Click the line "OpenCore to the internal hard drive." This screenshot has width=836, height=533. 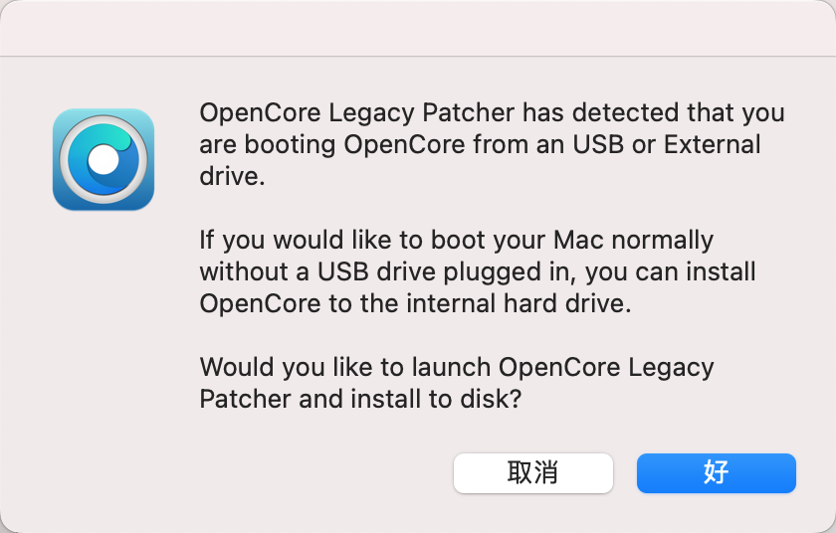(415, 303)
